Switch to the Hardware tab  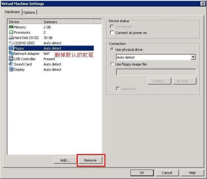(x=12, y=12)
